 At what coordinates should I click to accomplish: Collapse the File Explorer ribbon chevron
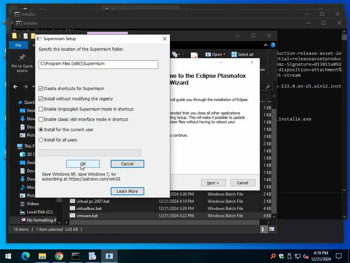coord(265,45)
